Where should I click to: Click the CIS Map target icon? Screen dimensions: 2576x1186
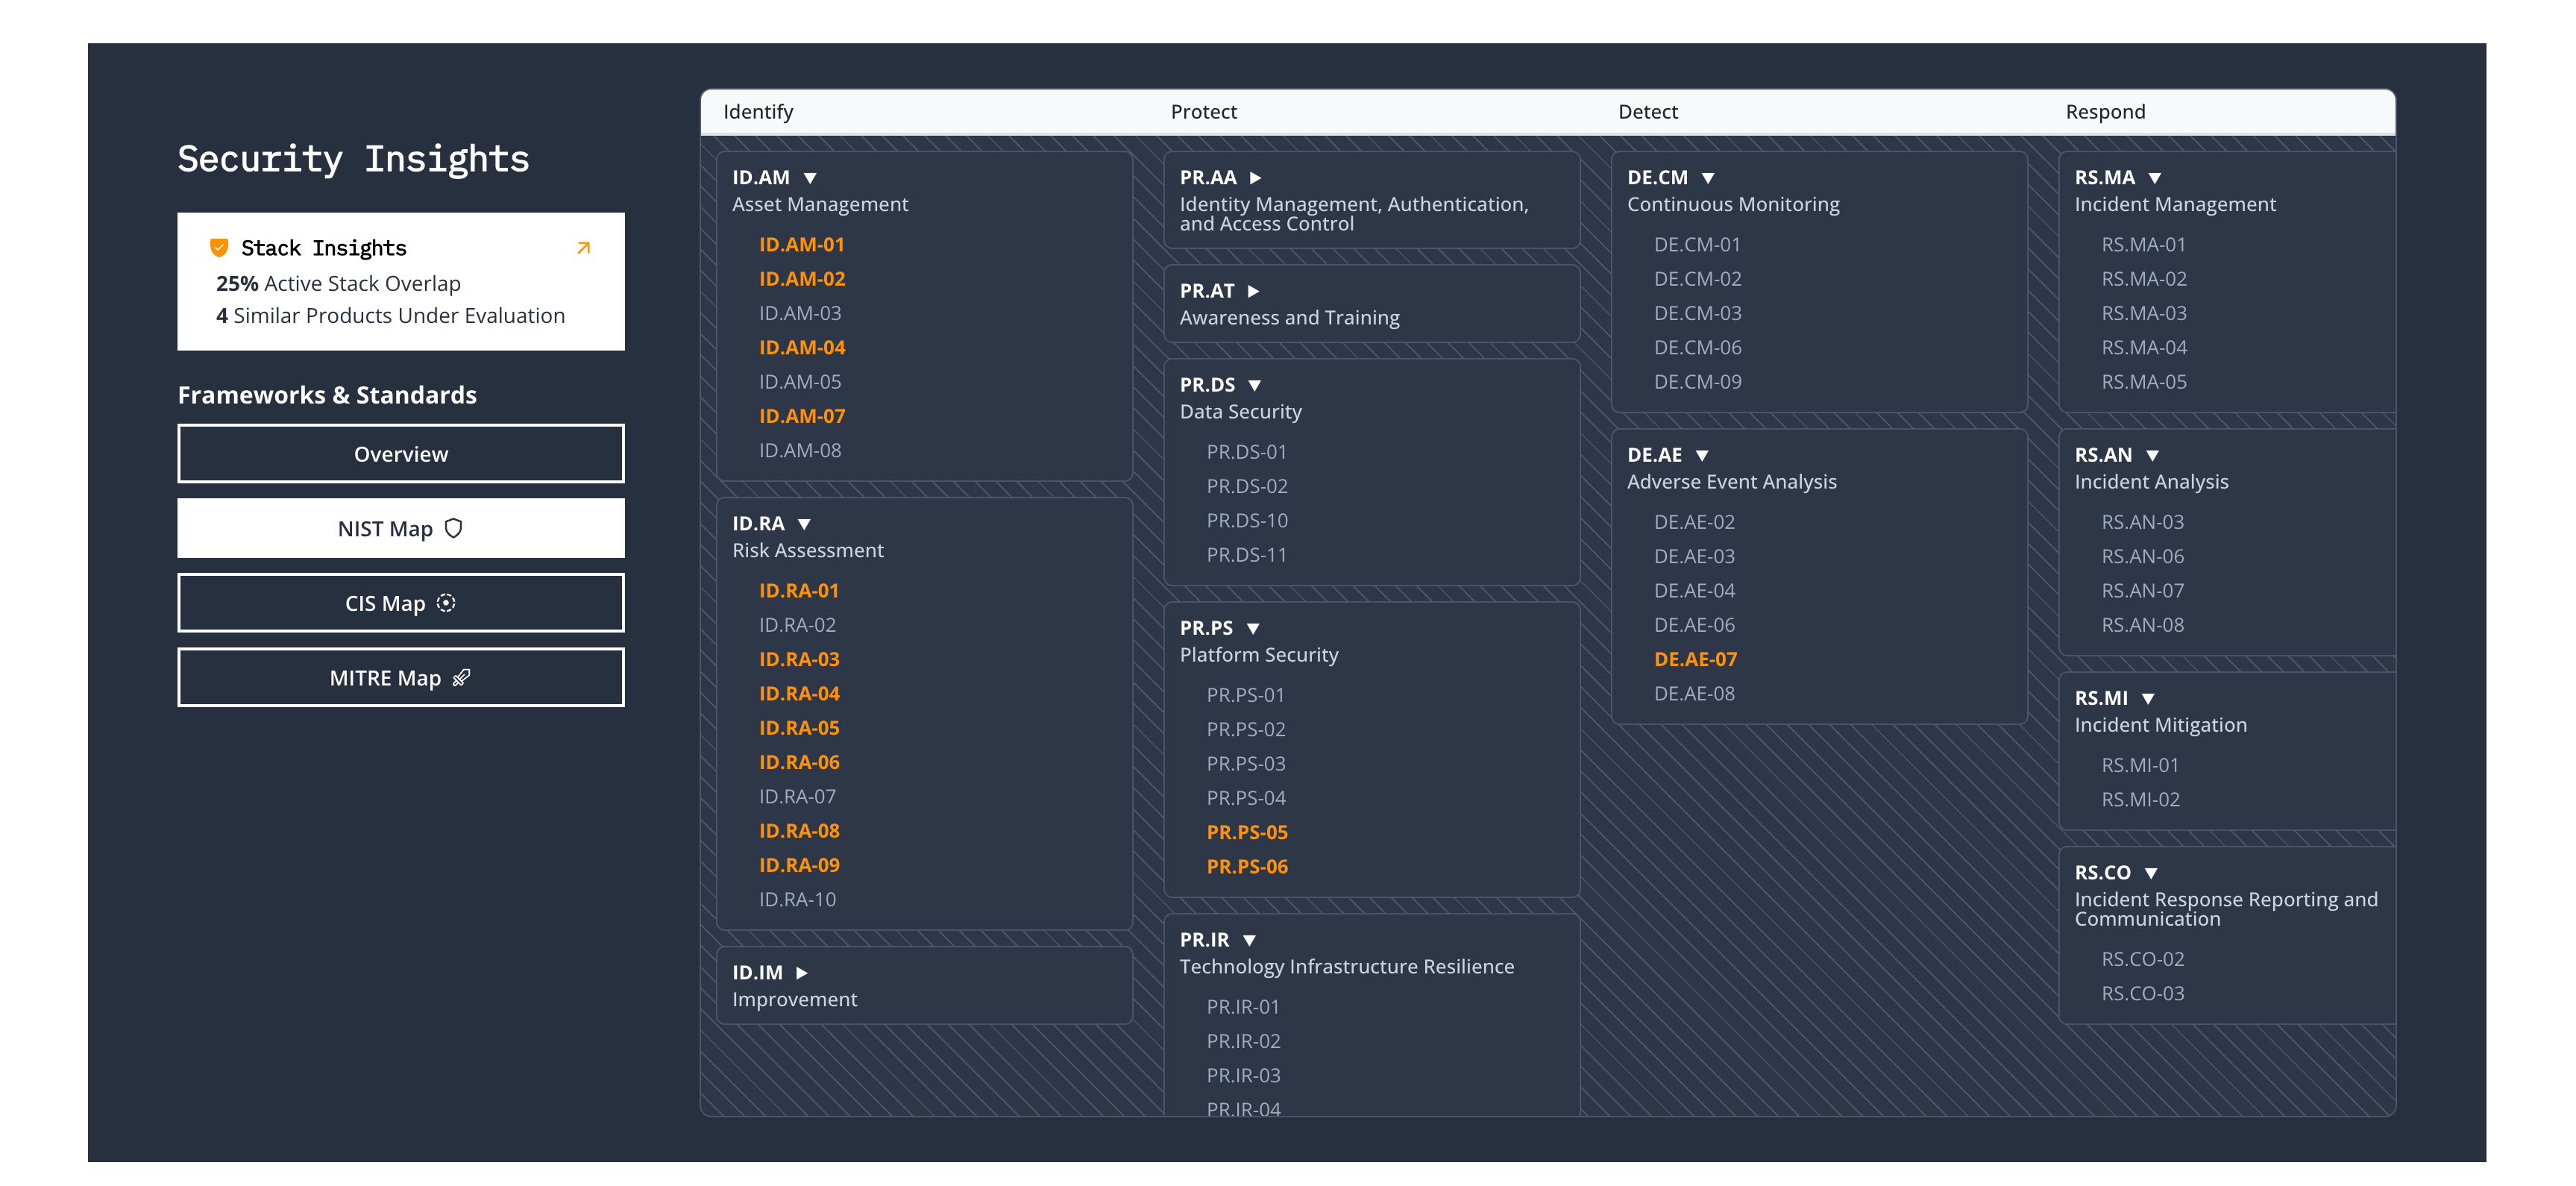(x=446, y=603)
